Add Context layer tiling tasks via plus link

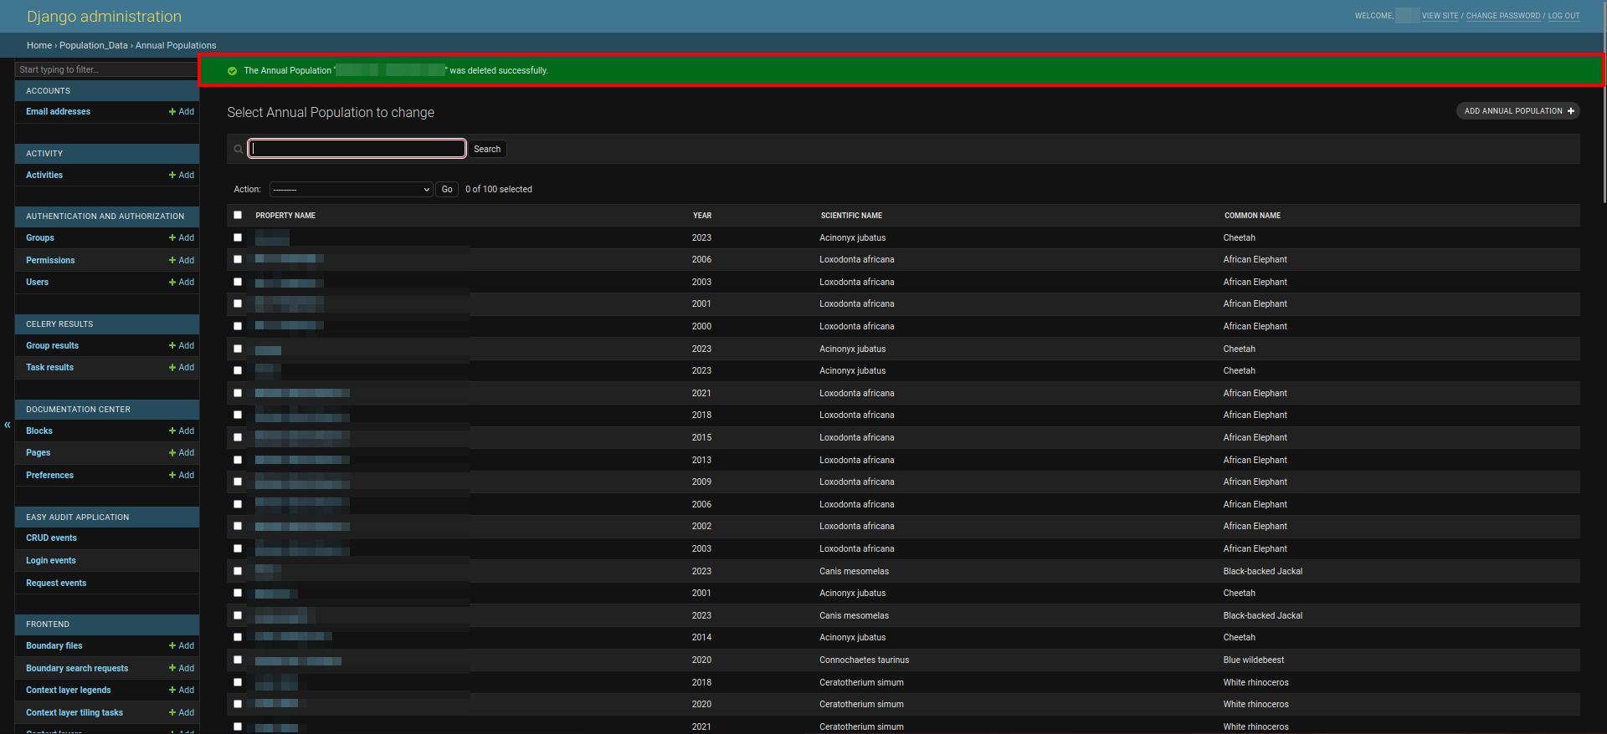(x=182, y=713)
